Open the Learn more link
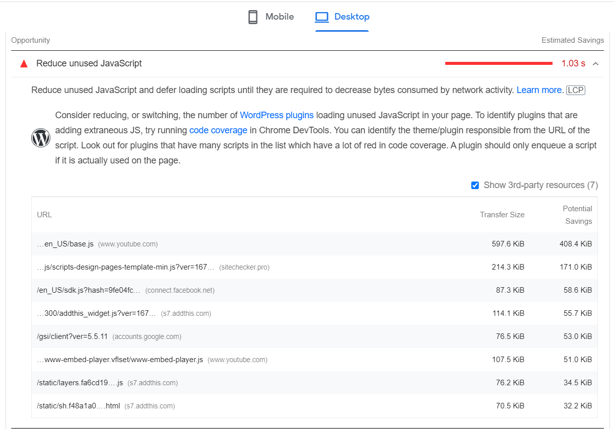The height and width of the screenshot is (429, 614). (538, 91)
